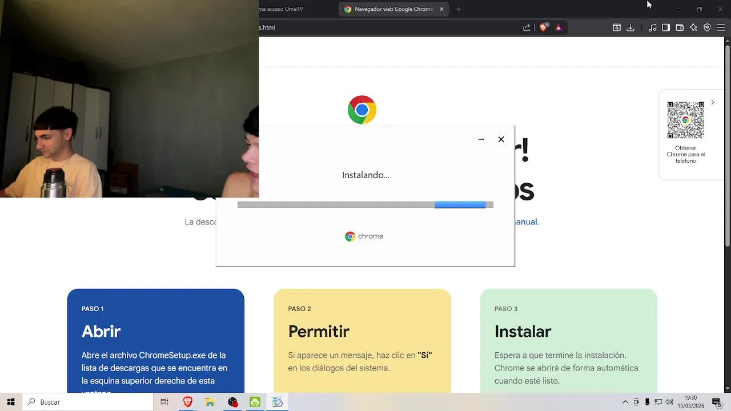Open a new browser tab
The height and width of the screenshot is (411, 731).
coord(458,9)
